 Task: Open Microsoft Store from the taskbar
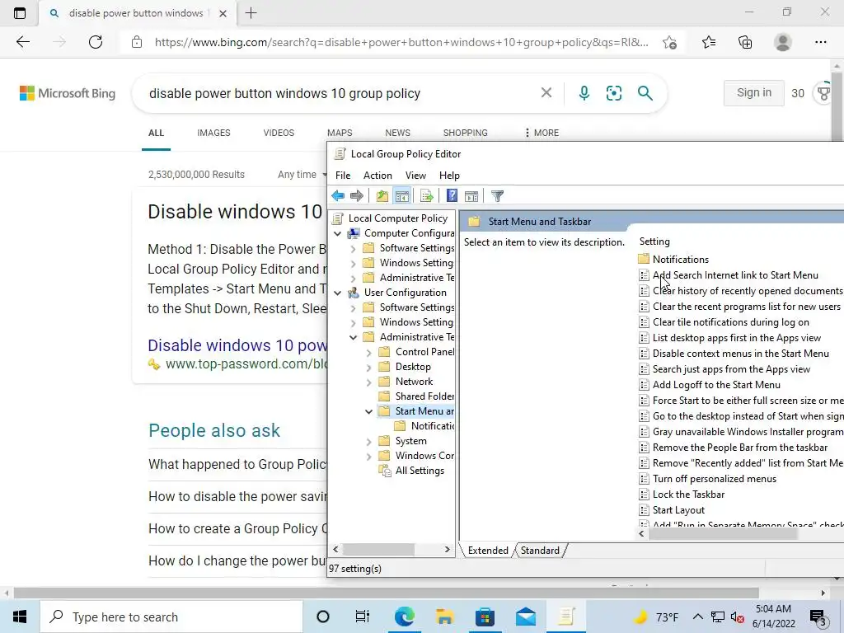pos(485,617)
